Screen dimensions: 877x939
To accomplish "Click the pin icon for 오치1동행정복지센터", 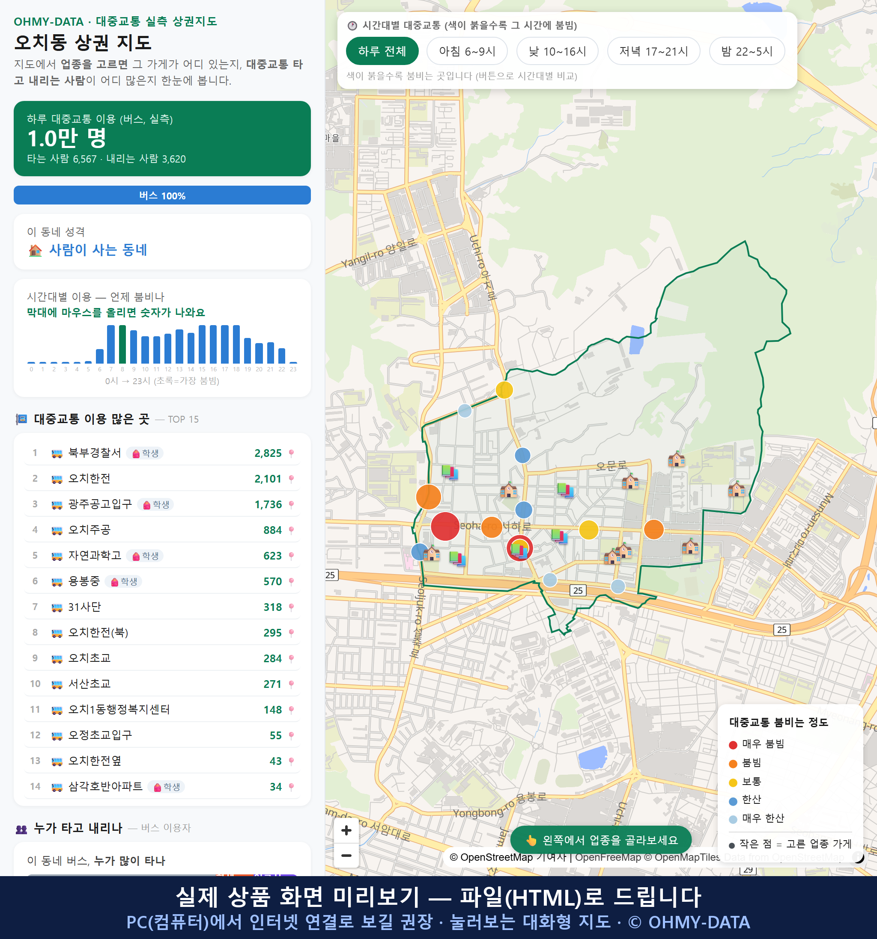I will 291,710.
